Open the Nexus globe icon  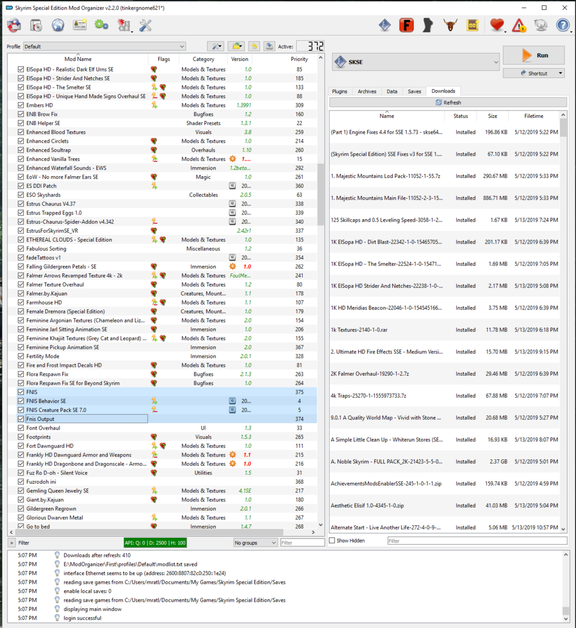click(58, 26)
